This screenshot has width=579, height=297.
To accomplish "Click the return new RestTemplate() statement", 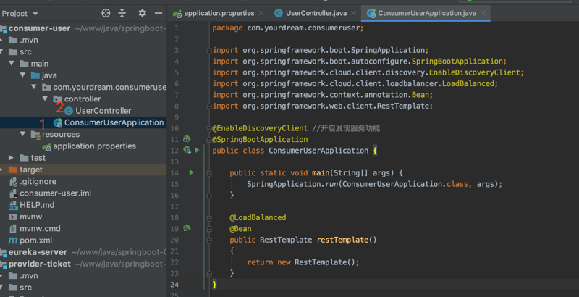I will click(x=303, y=262).
